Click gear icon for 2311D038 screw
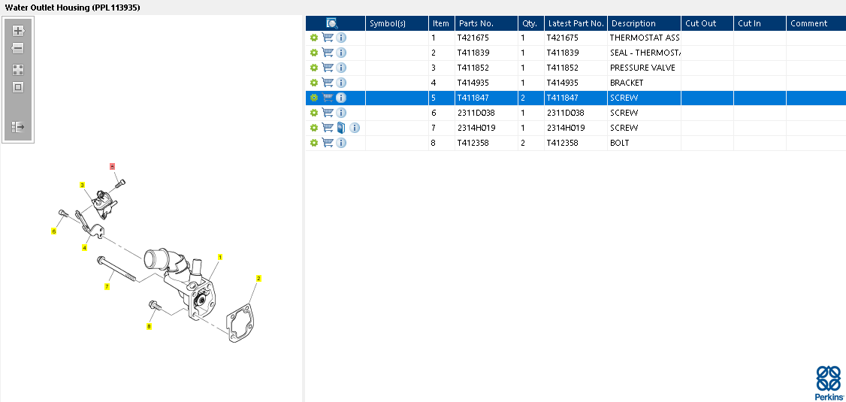This screenshot has height=402, width=846. tap(314, 113)
